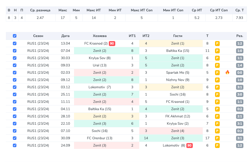The width and height of the screenshot is (251, 162).
Task: Click the 0:0 result badge in the Spartak Mo row
Action: [x=240, y=73]
